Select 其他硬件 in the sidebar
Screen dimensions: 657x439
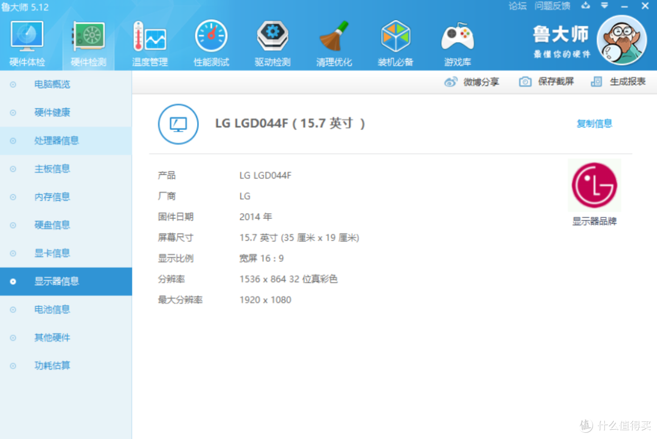point(66,337)
